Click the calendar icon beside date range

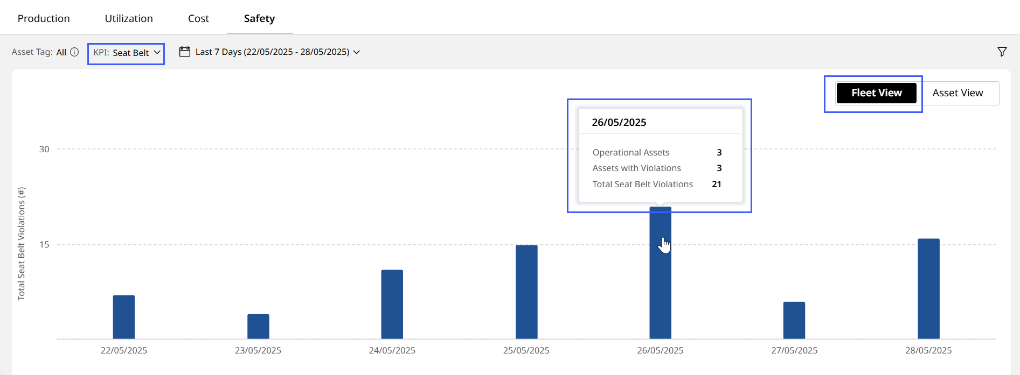coord(185,52)
